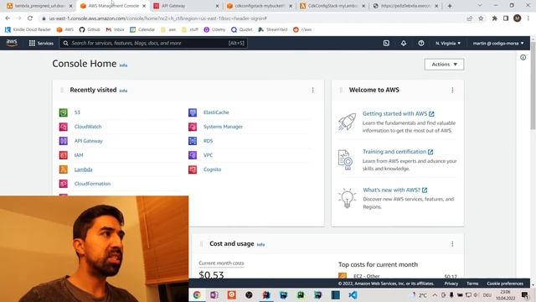The image size is (536, 302).
Task: Open the Chrome profile avatar
Action: 518,18
